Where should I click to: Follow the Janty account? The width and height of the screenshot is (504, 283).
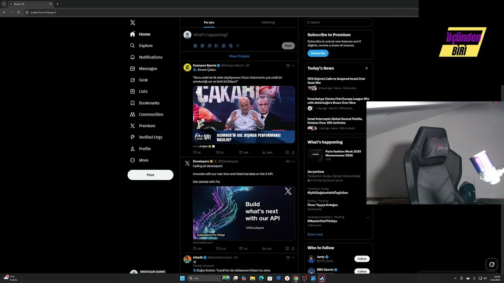(x=362, y=259)
